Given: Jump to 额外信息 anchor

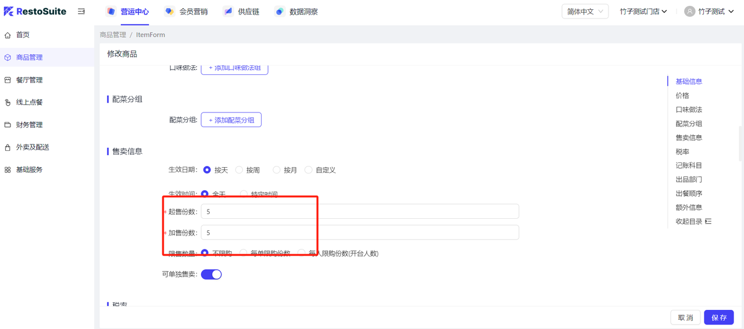Looking at the screenshot, I should [x=689, y=207].
